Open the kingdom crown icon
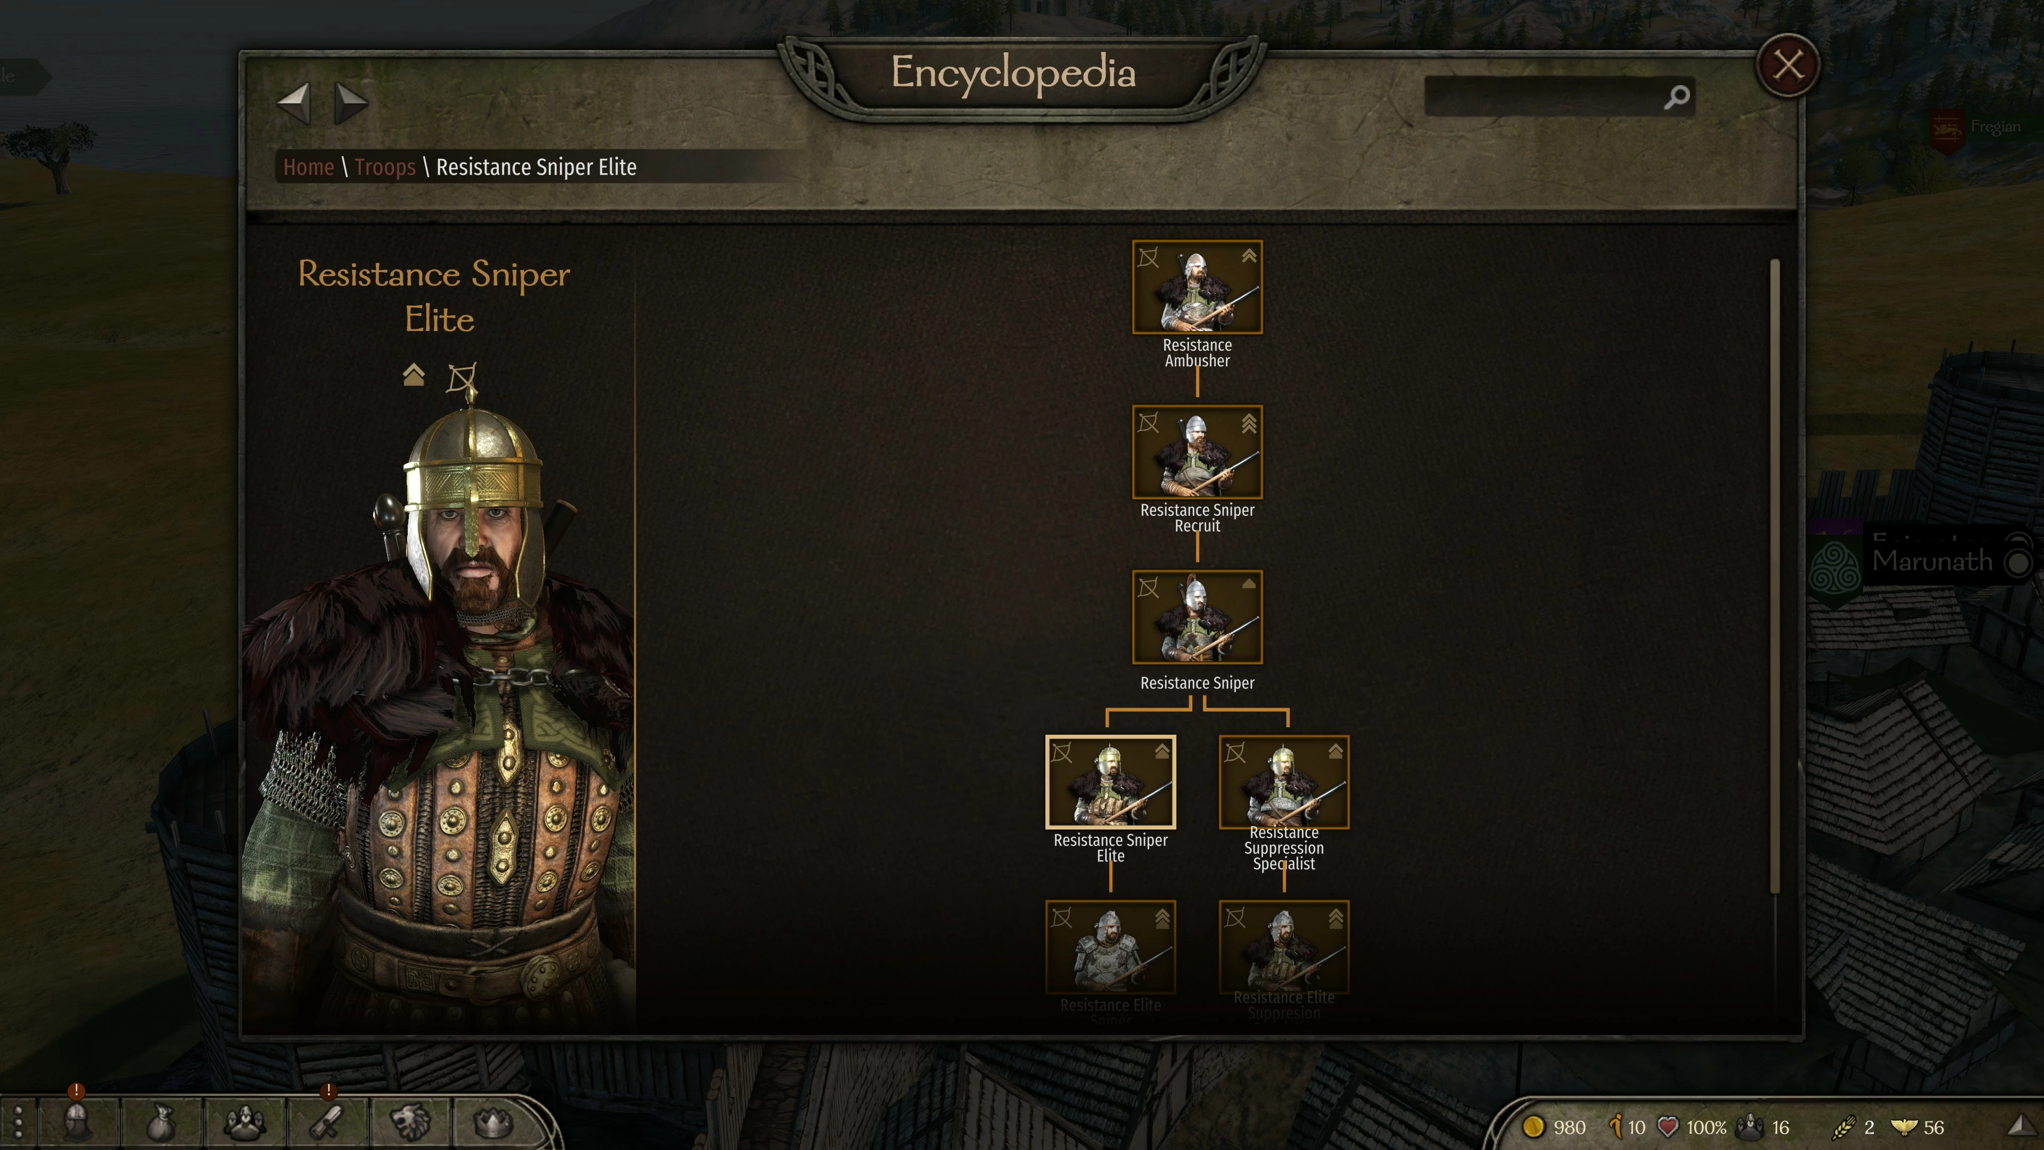Viewport: 2044px width, 1150px height. click(493, 1123)
